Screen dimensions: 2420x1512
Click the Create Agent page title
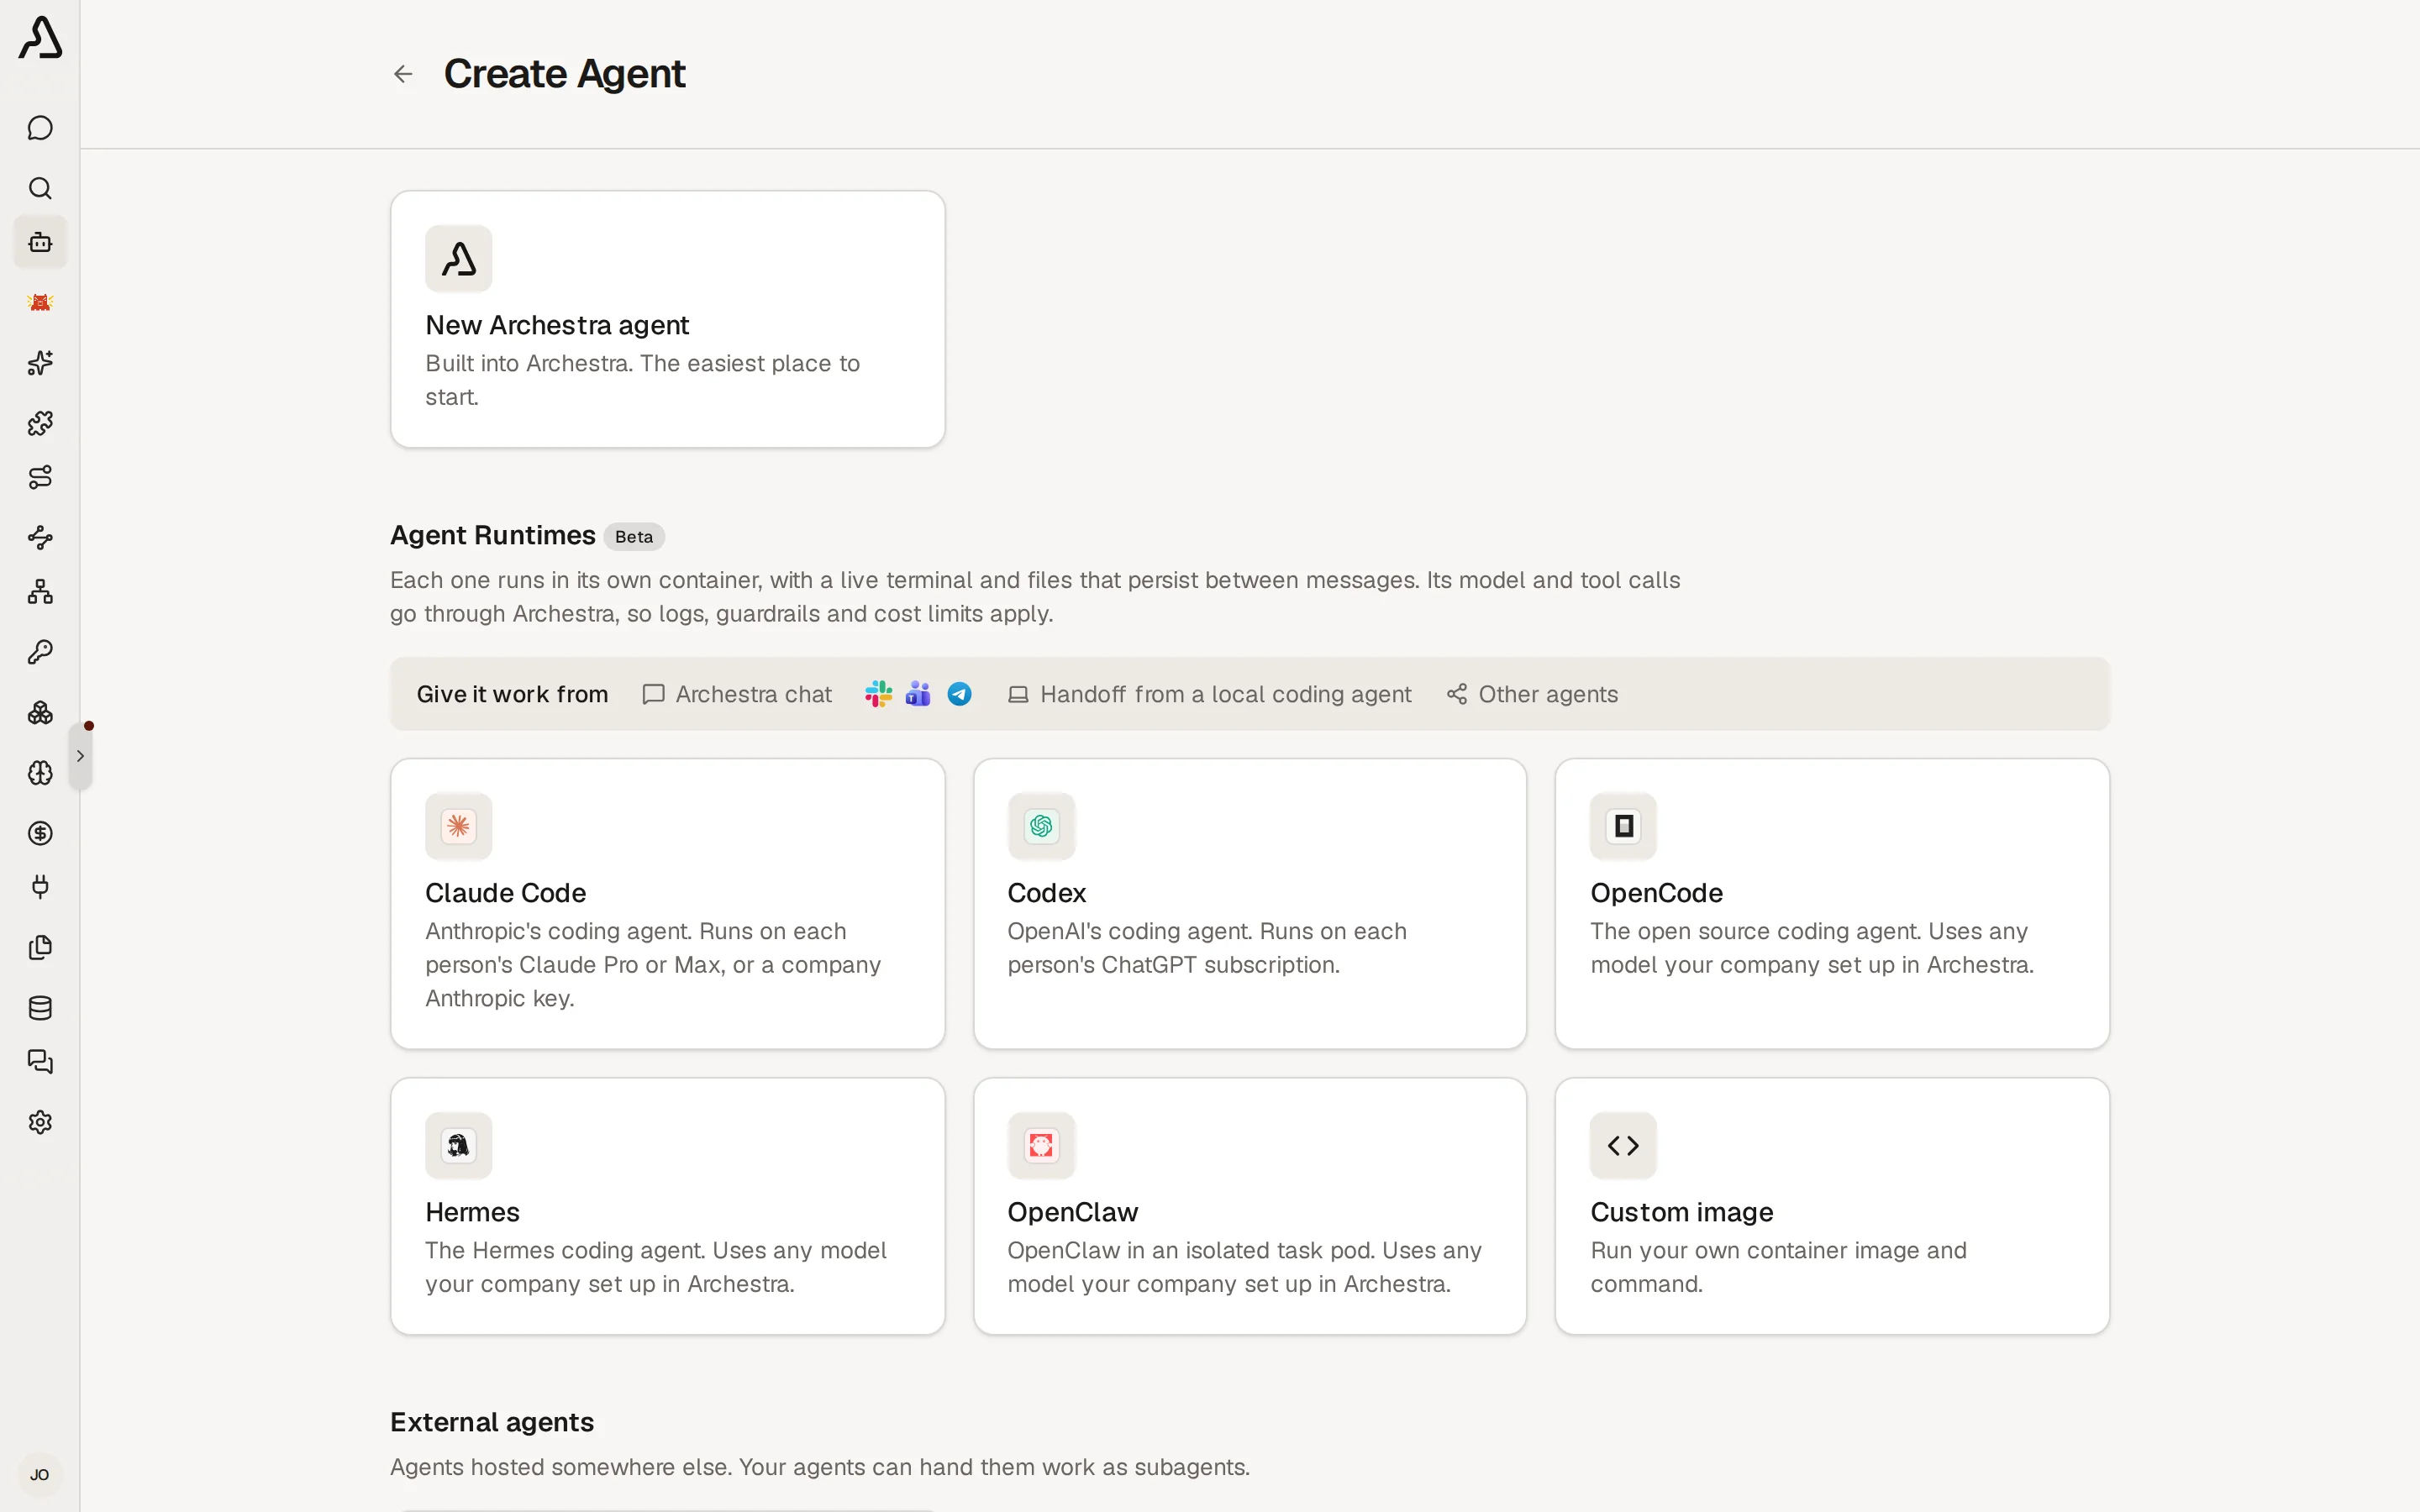coord(564,74)
